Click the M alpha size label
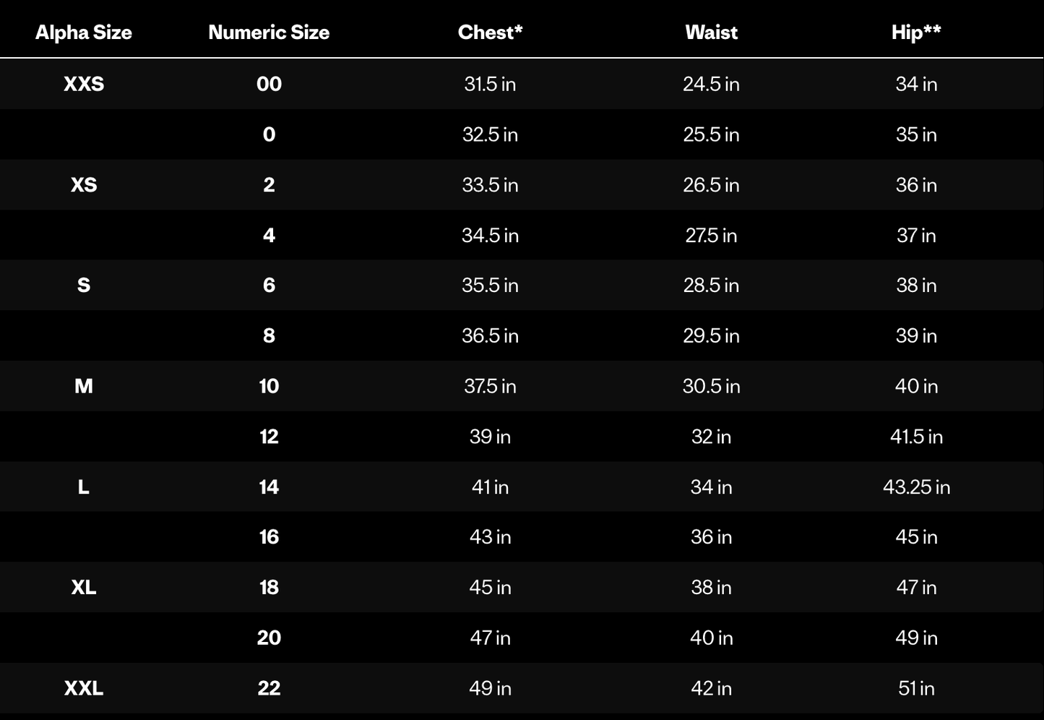1044x720 pixels. (x=84, y=386)
